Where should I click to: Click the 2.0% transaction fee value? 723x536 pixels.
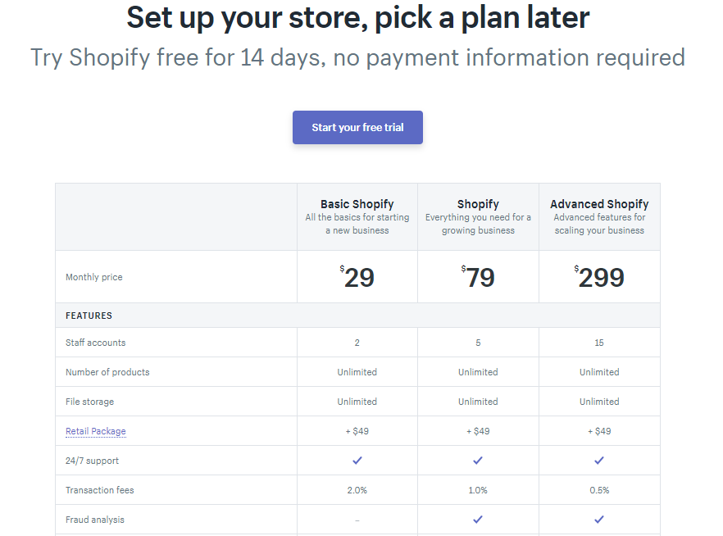pyautogui.click(x=357, y=490)
